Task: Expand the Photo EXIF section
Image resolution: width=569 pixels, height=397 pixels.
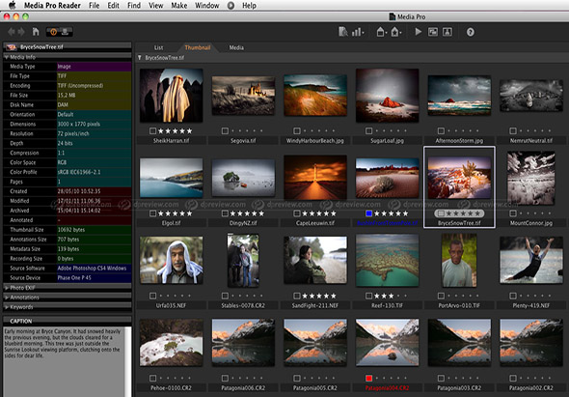Action: point(7,288)
